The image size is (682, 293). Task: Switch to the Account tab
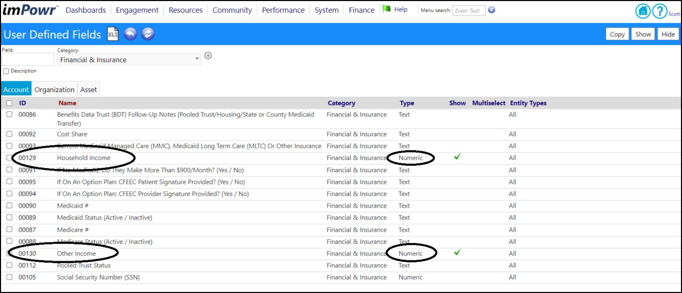pyautogui.click(x=16, y=89)
